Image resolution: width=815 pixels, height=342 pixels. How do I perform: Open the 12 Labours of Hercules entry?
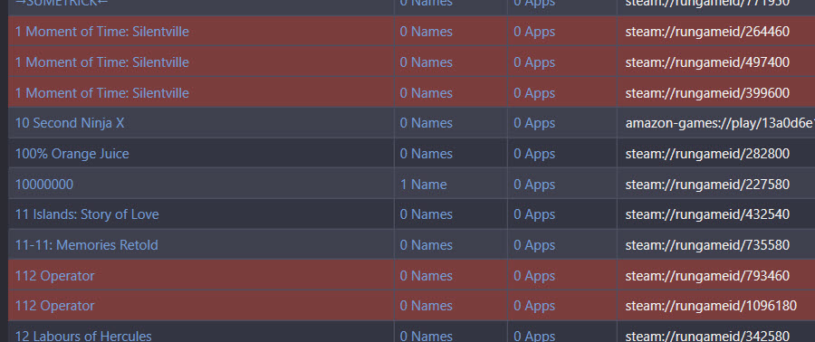[83, 336]
